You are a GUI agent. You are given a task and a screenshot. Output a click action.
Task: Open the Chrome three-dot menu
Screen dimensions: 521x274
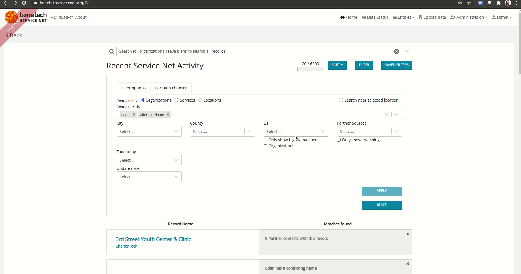coord(517,3)
